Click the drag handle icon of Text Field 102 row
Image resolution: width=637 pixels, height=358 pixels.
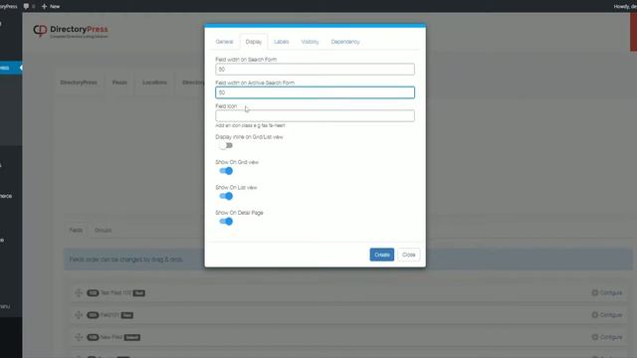click(79, 292)
